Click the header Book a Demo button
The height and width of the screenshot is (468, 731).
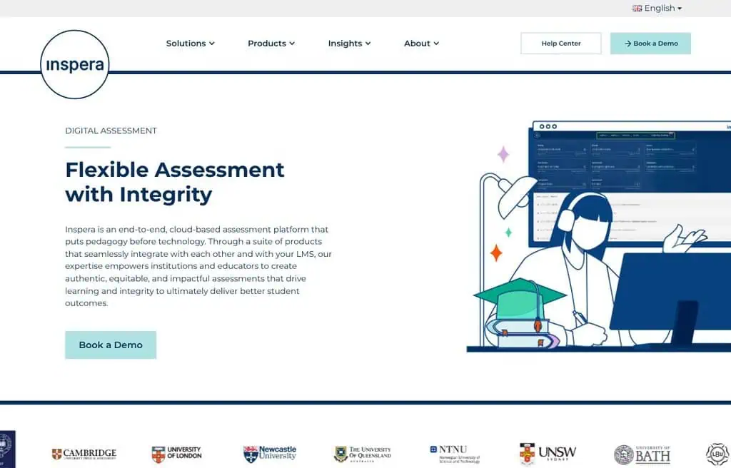click(650, 44)
